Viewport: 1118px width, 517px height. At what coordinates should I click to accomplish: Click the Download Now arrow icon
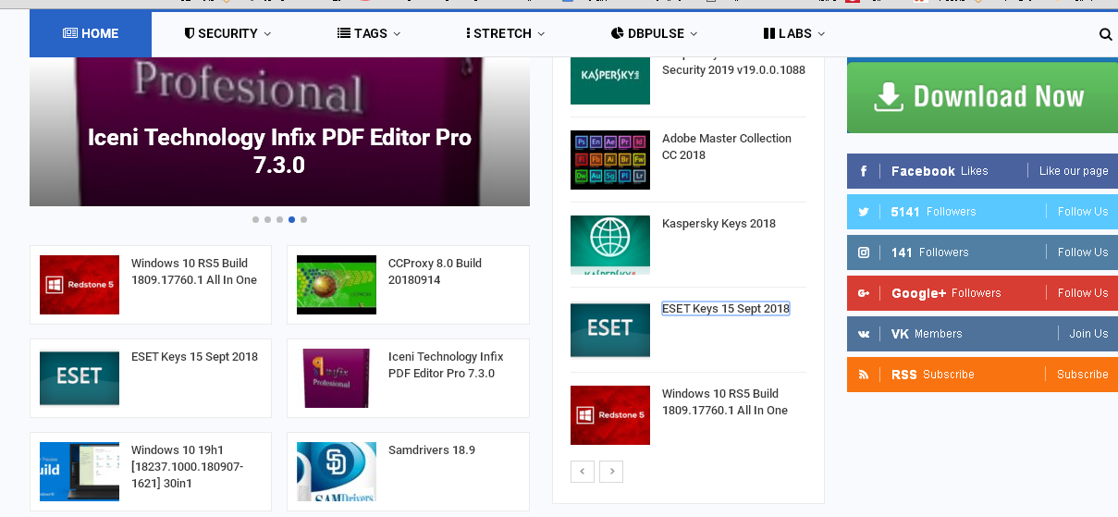pyautogui.click(x=889, y=97)
